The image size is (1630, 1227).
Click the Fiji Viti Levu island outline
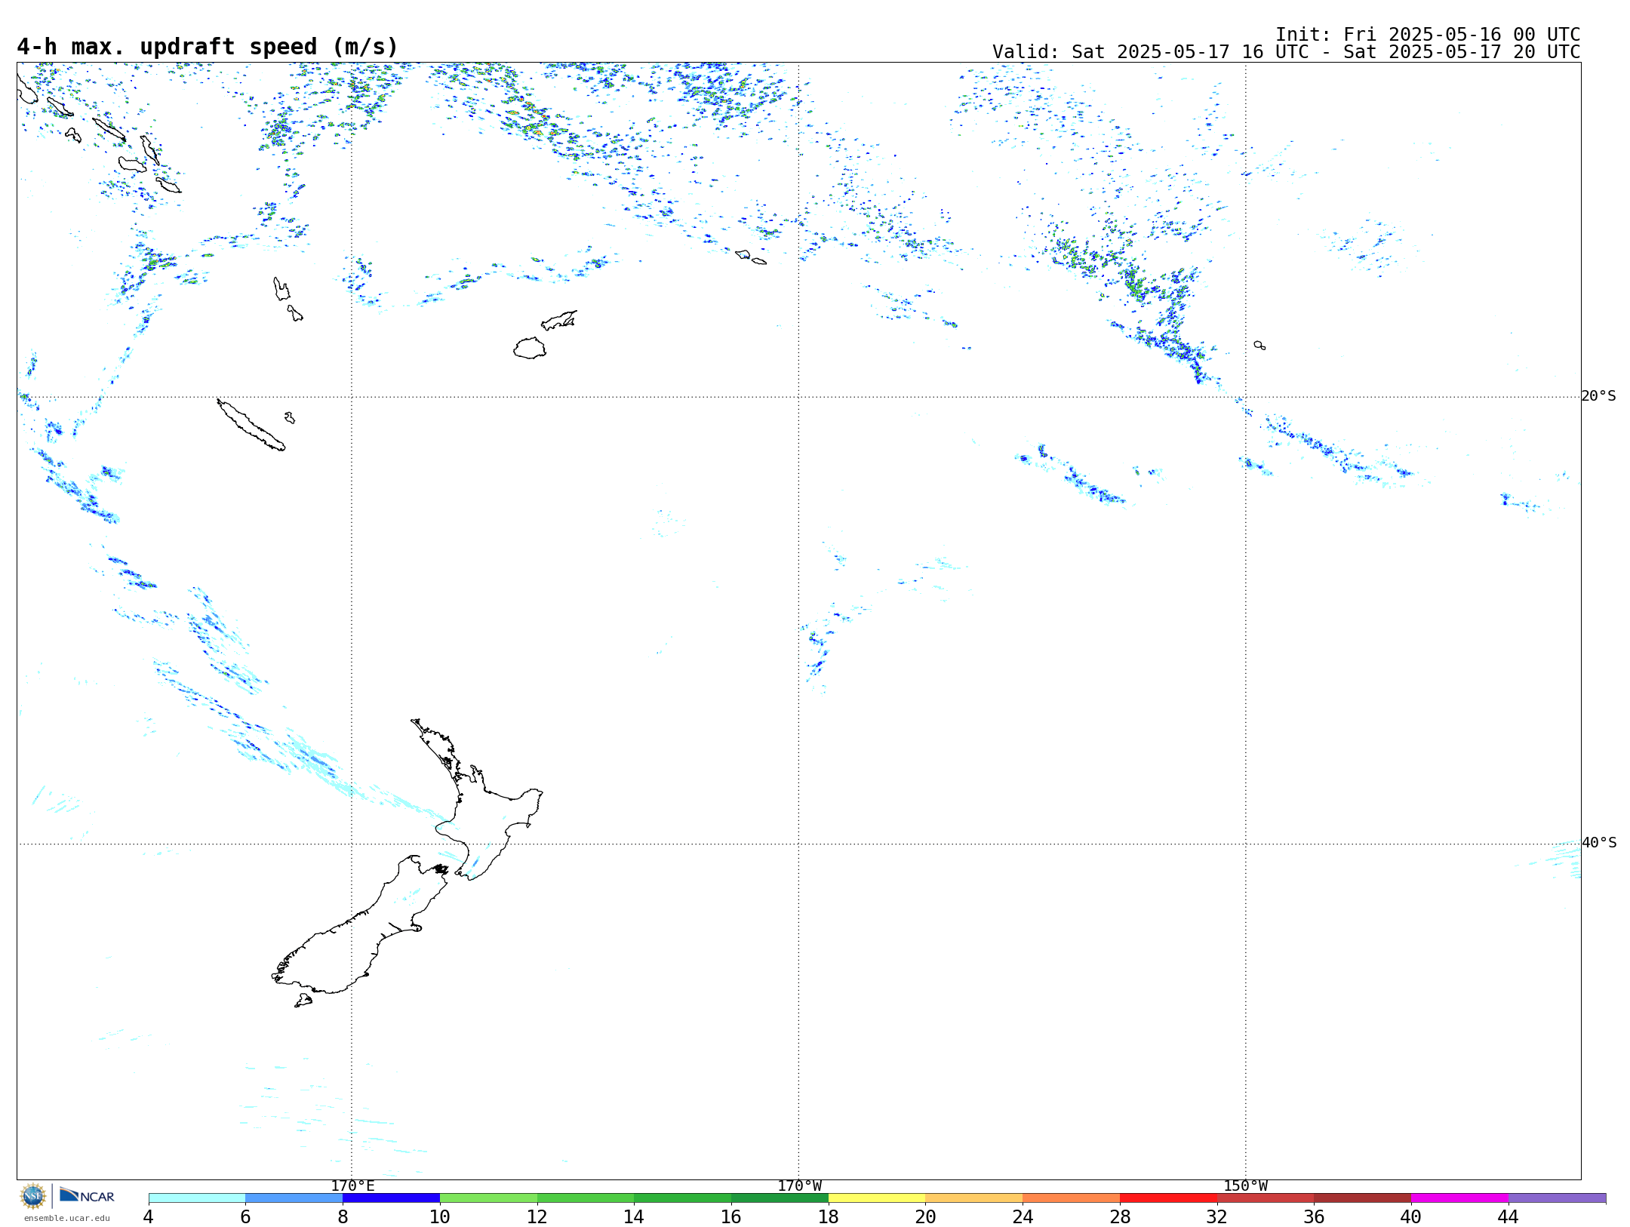[x=530, y=348]
